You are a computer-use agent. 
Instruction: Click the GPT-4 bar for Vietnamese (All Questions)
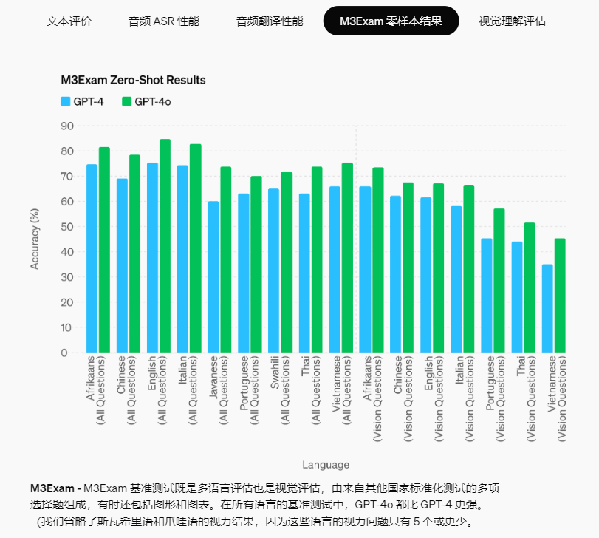335,270
